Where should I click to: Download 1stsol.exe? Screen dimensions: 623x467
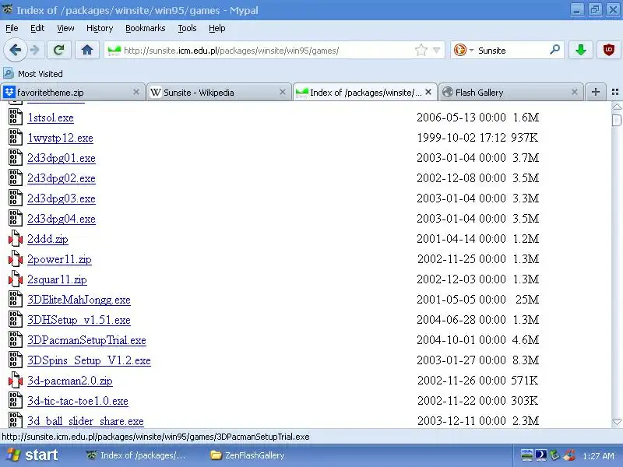pos(51,118)
